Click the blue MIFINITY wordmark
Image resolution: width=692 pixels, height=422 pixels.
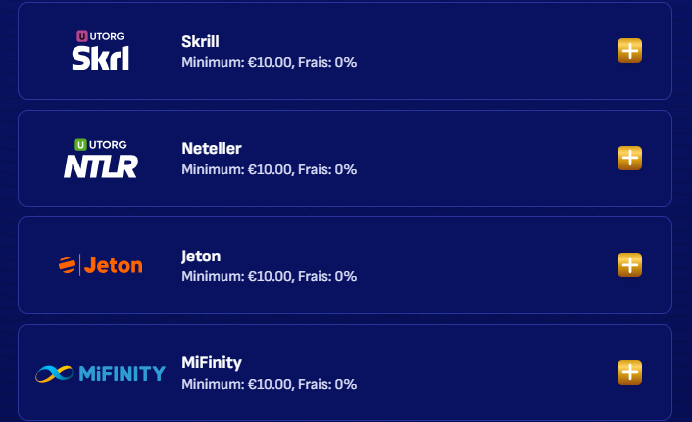point(123,373)
